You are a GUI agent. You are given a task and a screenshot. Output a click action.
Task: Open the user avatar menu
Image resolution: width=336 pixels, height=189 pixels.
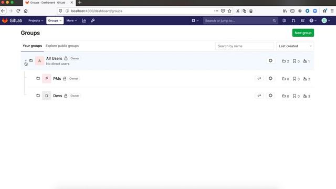coord(325,20)
